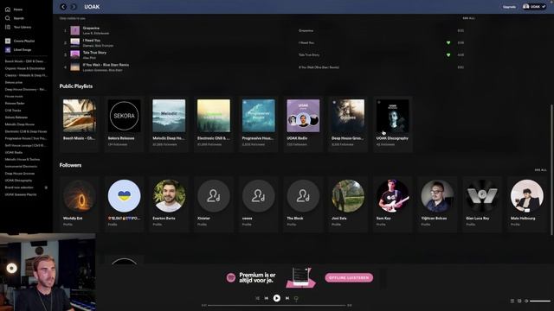
Task: Open the play queue icon
Action: [512, 301]
